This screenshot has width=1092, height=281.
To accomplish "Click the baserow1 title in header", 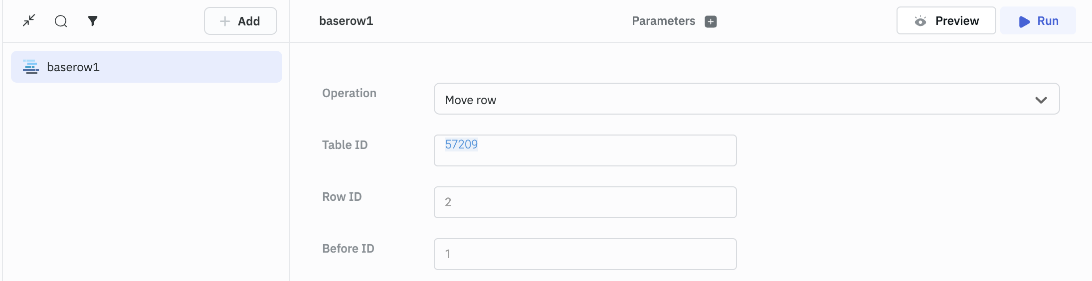I will tap(346, 21).
